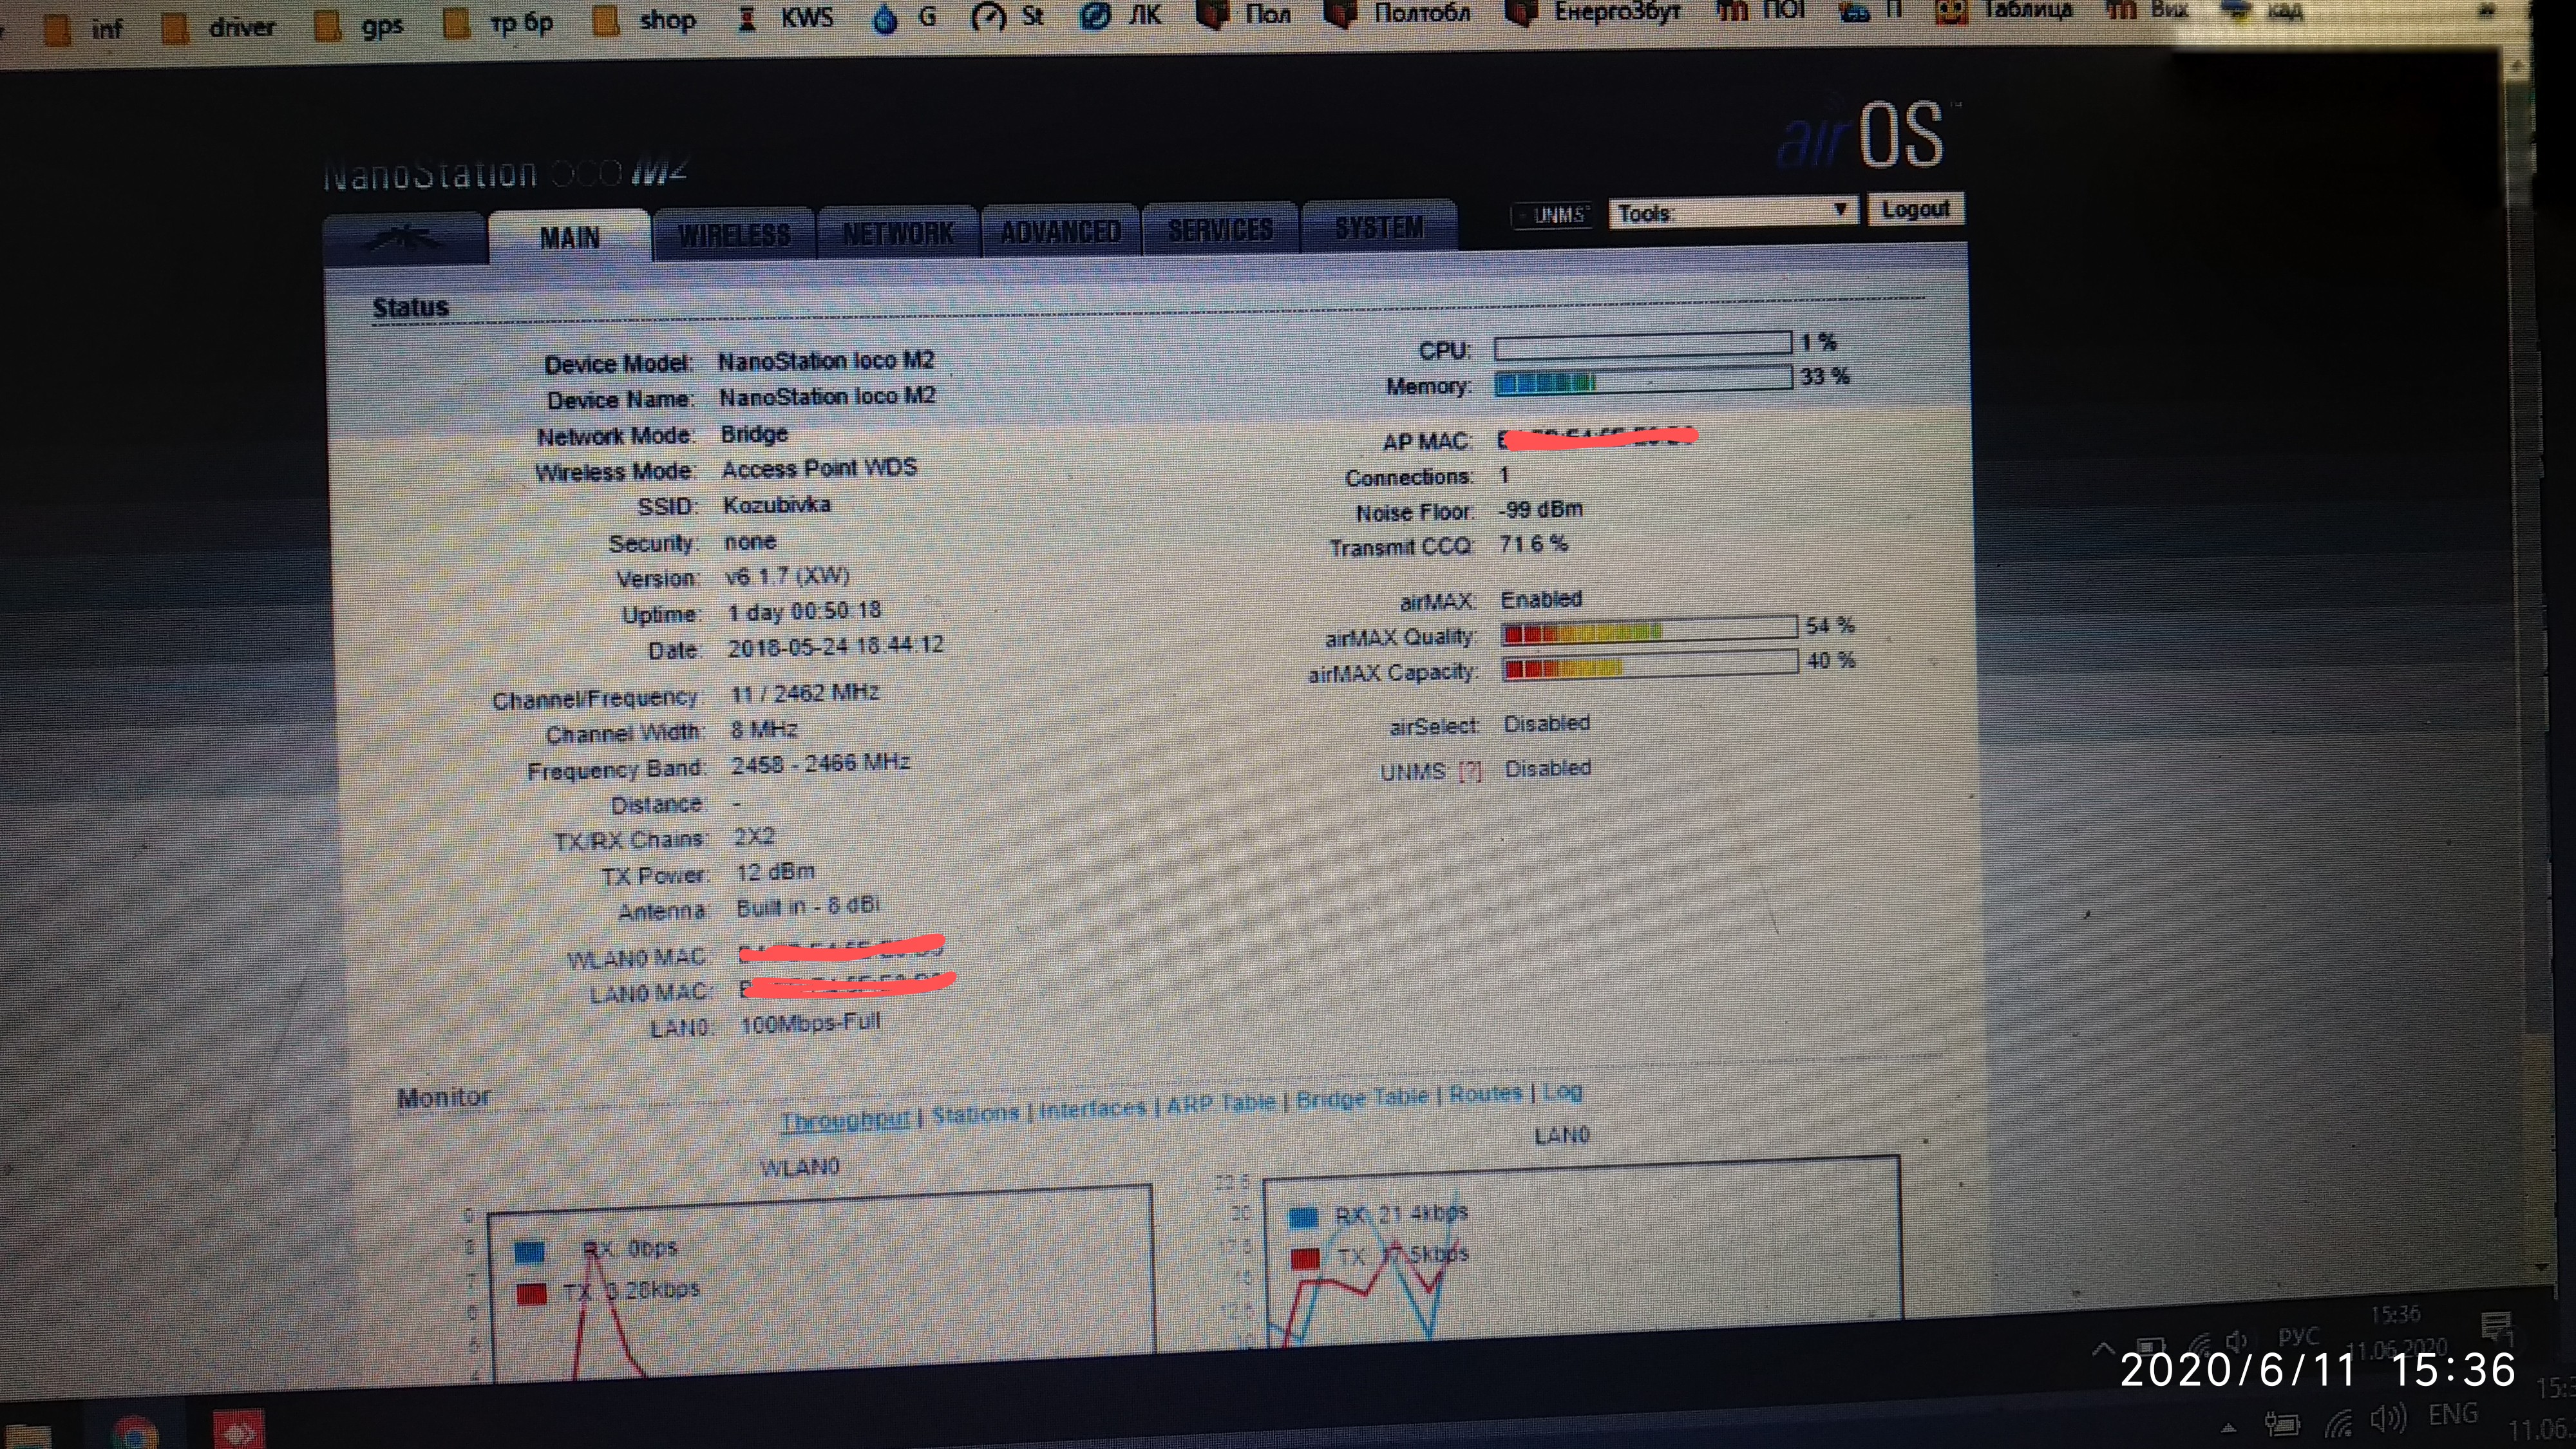Click the UNMS button near Tools

pos(1552,215)
